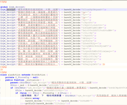Image resolution: width=127 pixels, height=105 pixels.
Task: Click 'S($file)' function call
Action: click(x=63, y=93)
